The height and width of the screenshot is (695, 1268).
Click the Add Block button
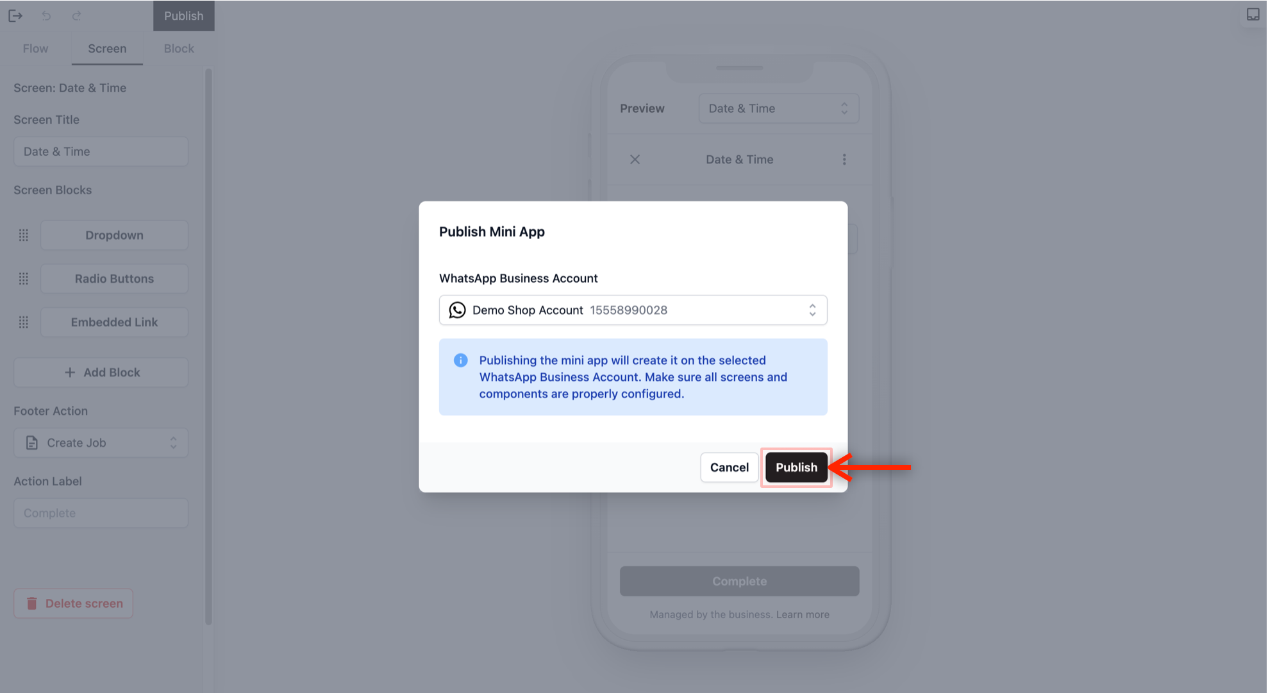[x=101, y=373]
